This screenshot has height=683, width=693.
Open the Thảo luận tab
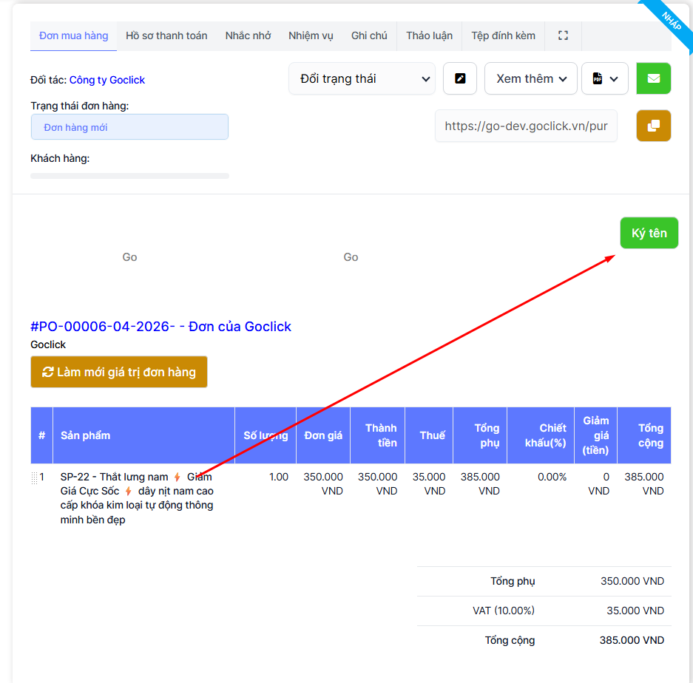(x=429, y=35)
